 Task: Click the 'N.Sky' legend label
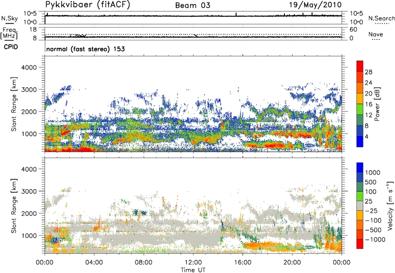pyautogui.click(x=9, y=18)
